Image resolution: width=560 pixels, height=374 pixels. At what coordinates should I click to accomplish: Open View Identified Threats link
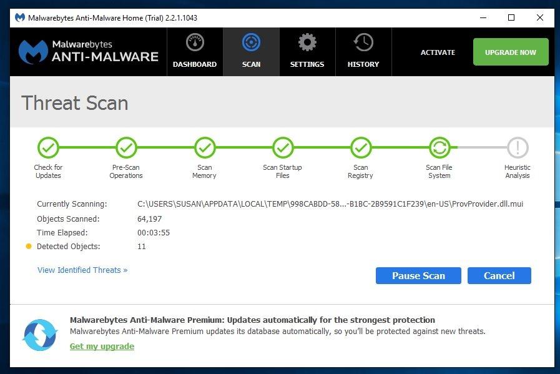pos(82,270)
